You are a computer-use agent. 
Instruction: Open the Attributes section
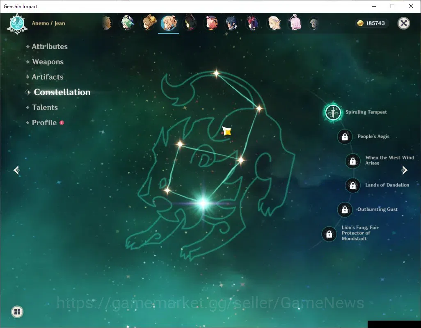pos(50,46)
